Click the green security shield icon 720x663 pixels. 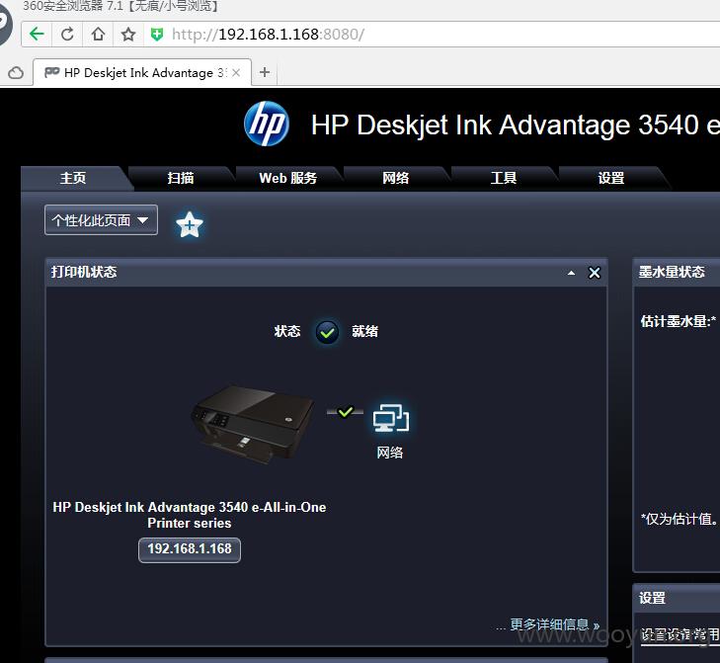pyautogui.click(x=157, y=34)
